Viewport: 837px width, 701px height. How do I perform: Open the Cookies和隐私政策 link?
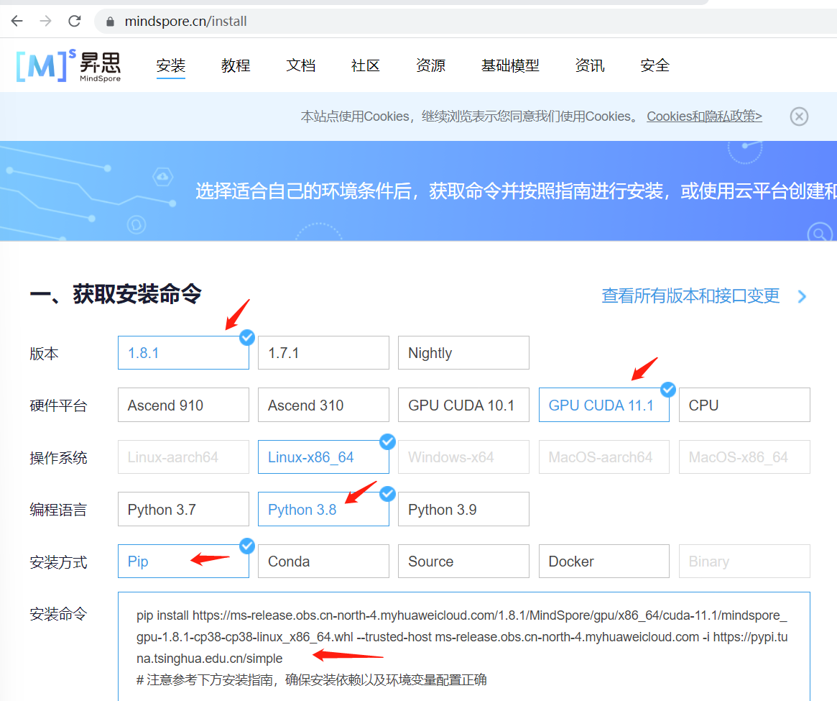pos(704,116)
